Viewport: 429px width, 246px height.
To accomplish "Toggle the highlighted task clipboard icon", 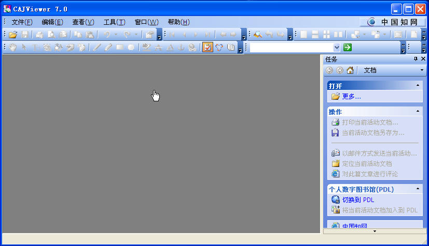I will pyautogui.click(x=207, y=48).
